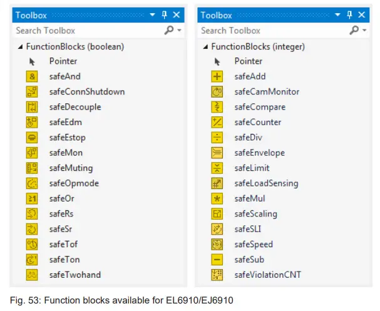Select Pointer in the boolean Toolbox
The height and width of the screenshot is (311, 380).
(x=63, y=61)
